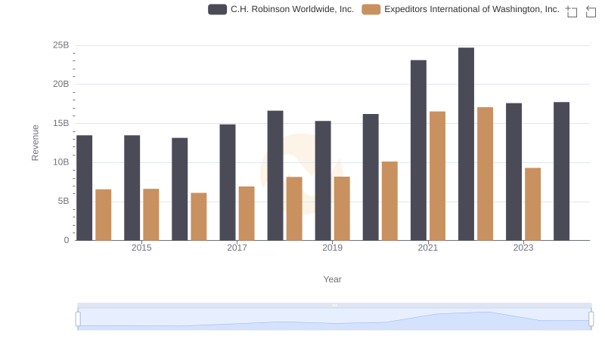Click the 2024 C.H. Robinson dark bar
Viewport: 605px width, 348px height.
click(x=561, y=171)
